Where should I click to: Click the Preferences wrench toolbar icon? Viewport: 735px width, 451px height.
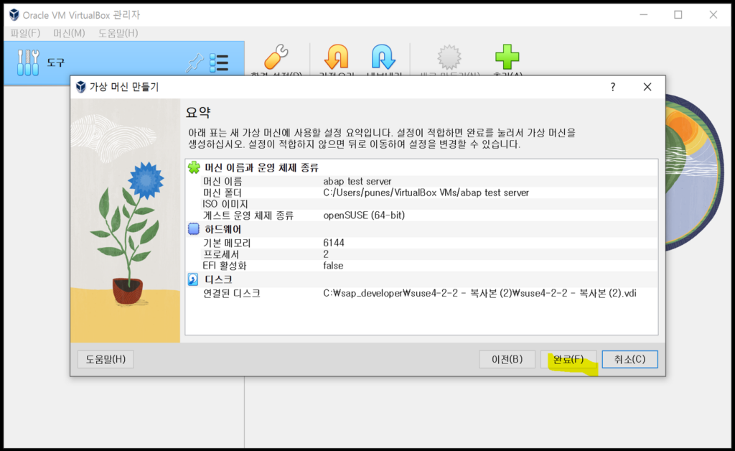pyautogui.click(x=276, y=57)
